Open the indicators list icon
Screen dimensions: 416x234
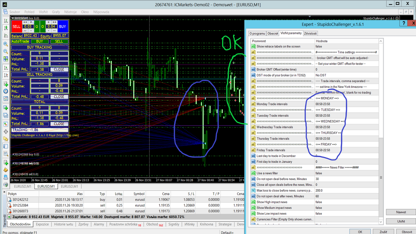5,84
